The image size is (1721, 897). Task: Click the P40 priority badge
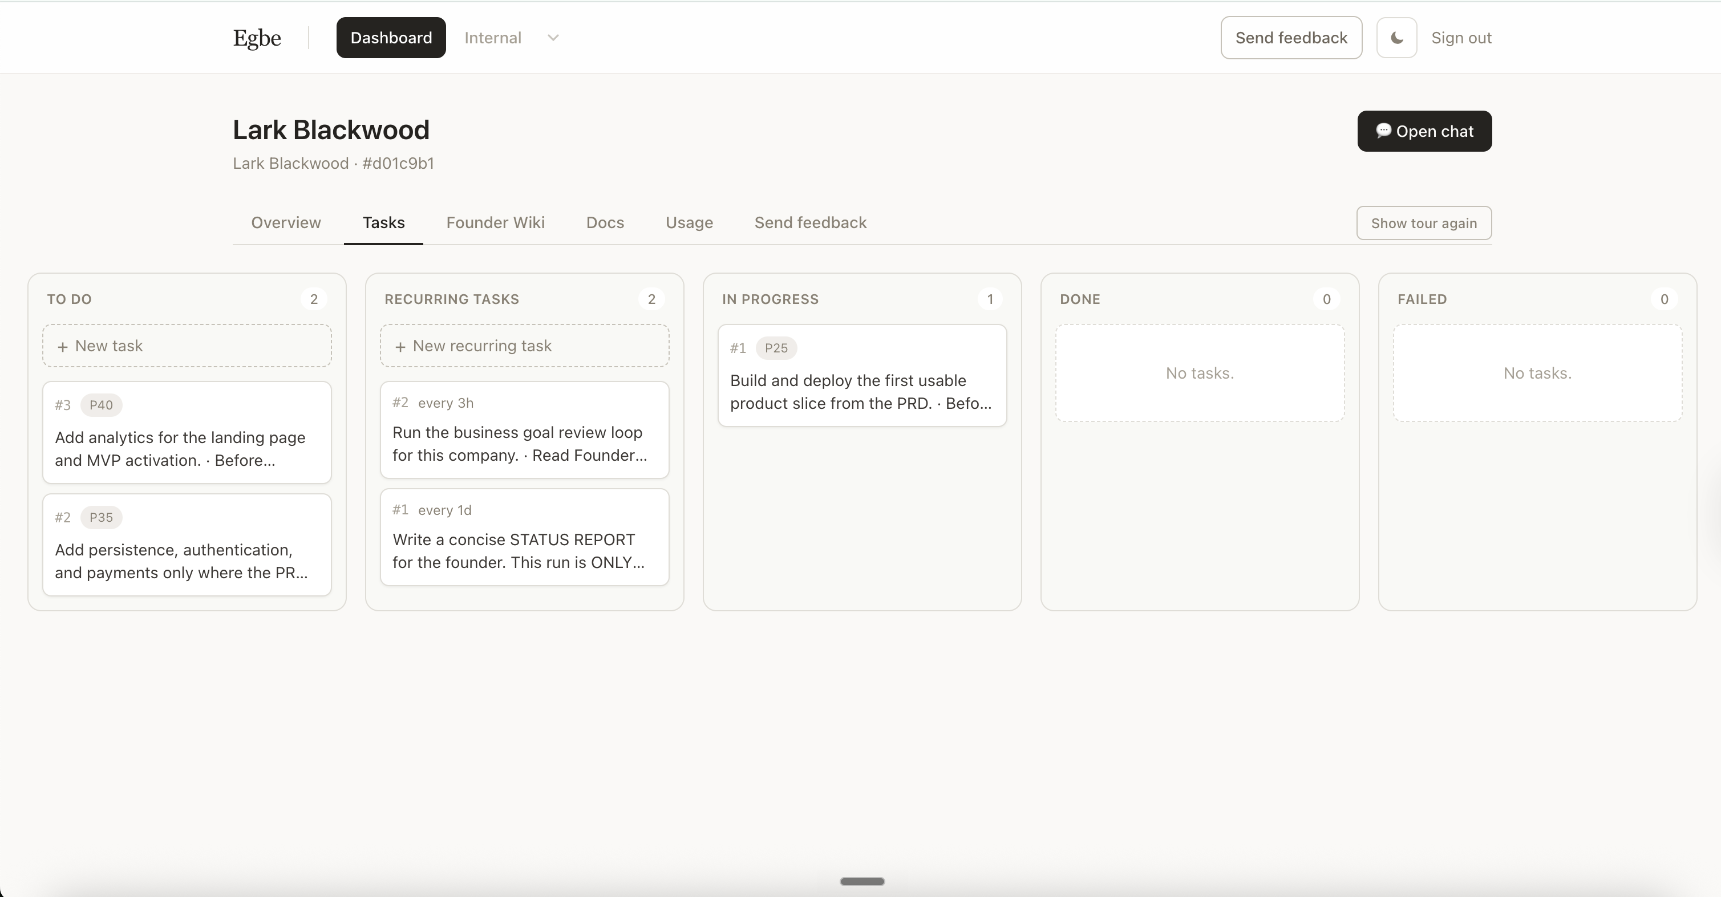101,405
